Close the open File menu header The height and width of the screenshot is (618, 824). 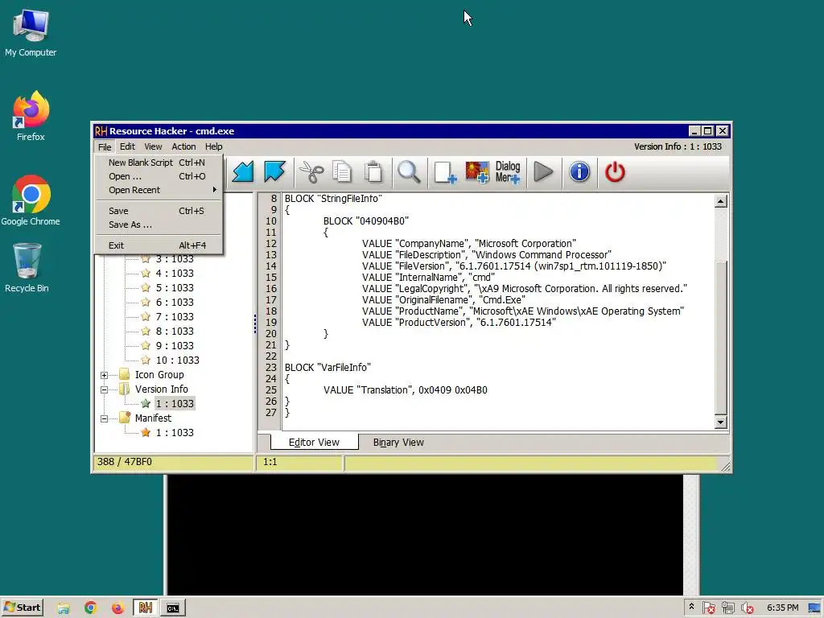(105, 146)
